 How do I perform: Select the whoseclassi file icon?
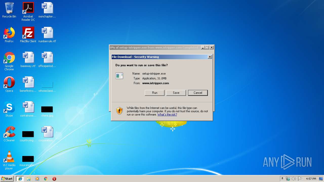pos(47,86)
